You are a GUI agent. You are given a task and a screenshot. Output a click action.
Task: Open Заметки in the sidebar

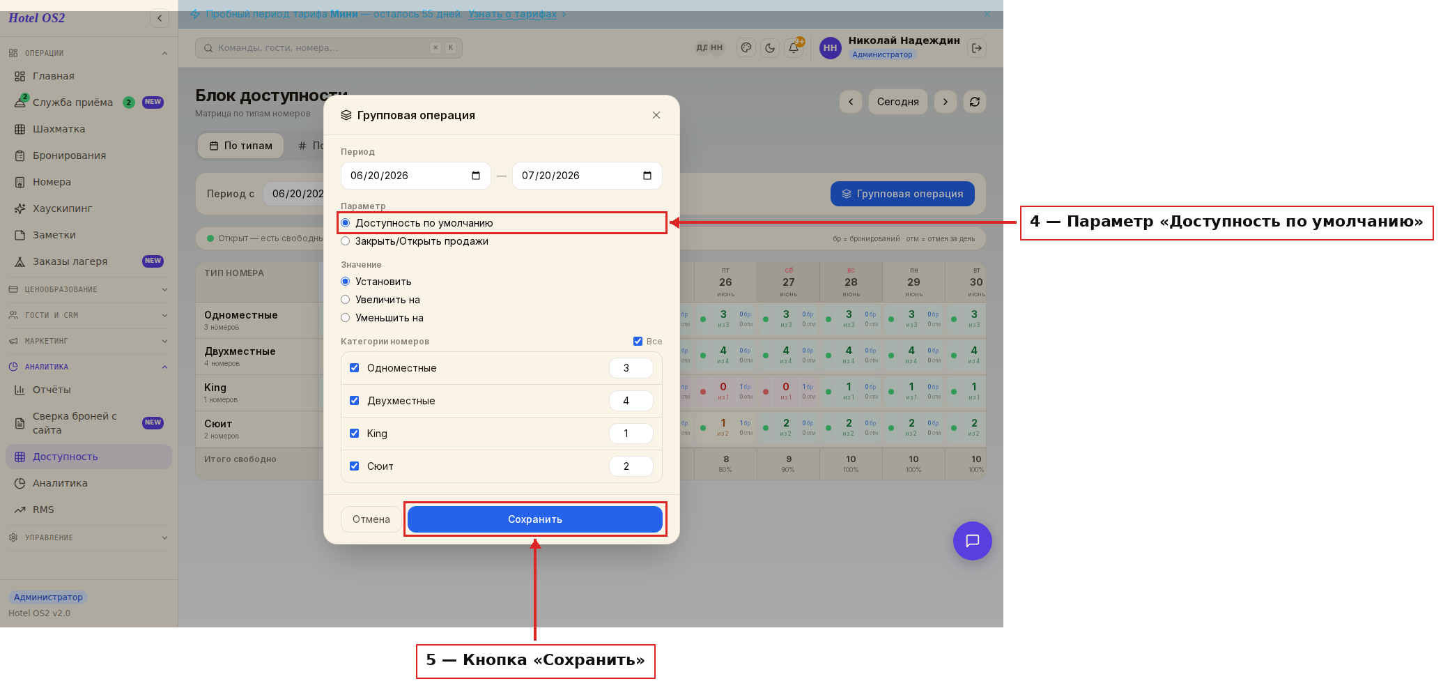click(88, 235)
